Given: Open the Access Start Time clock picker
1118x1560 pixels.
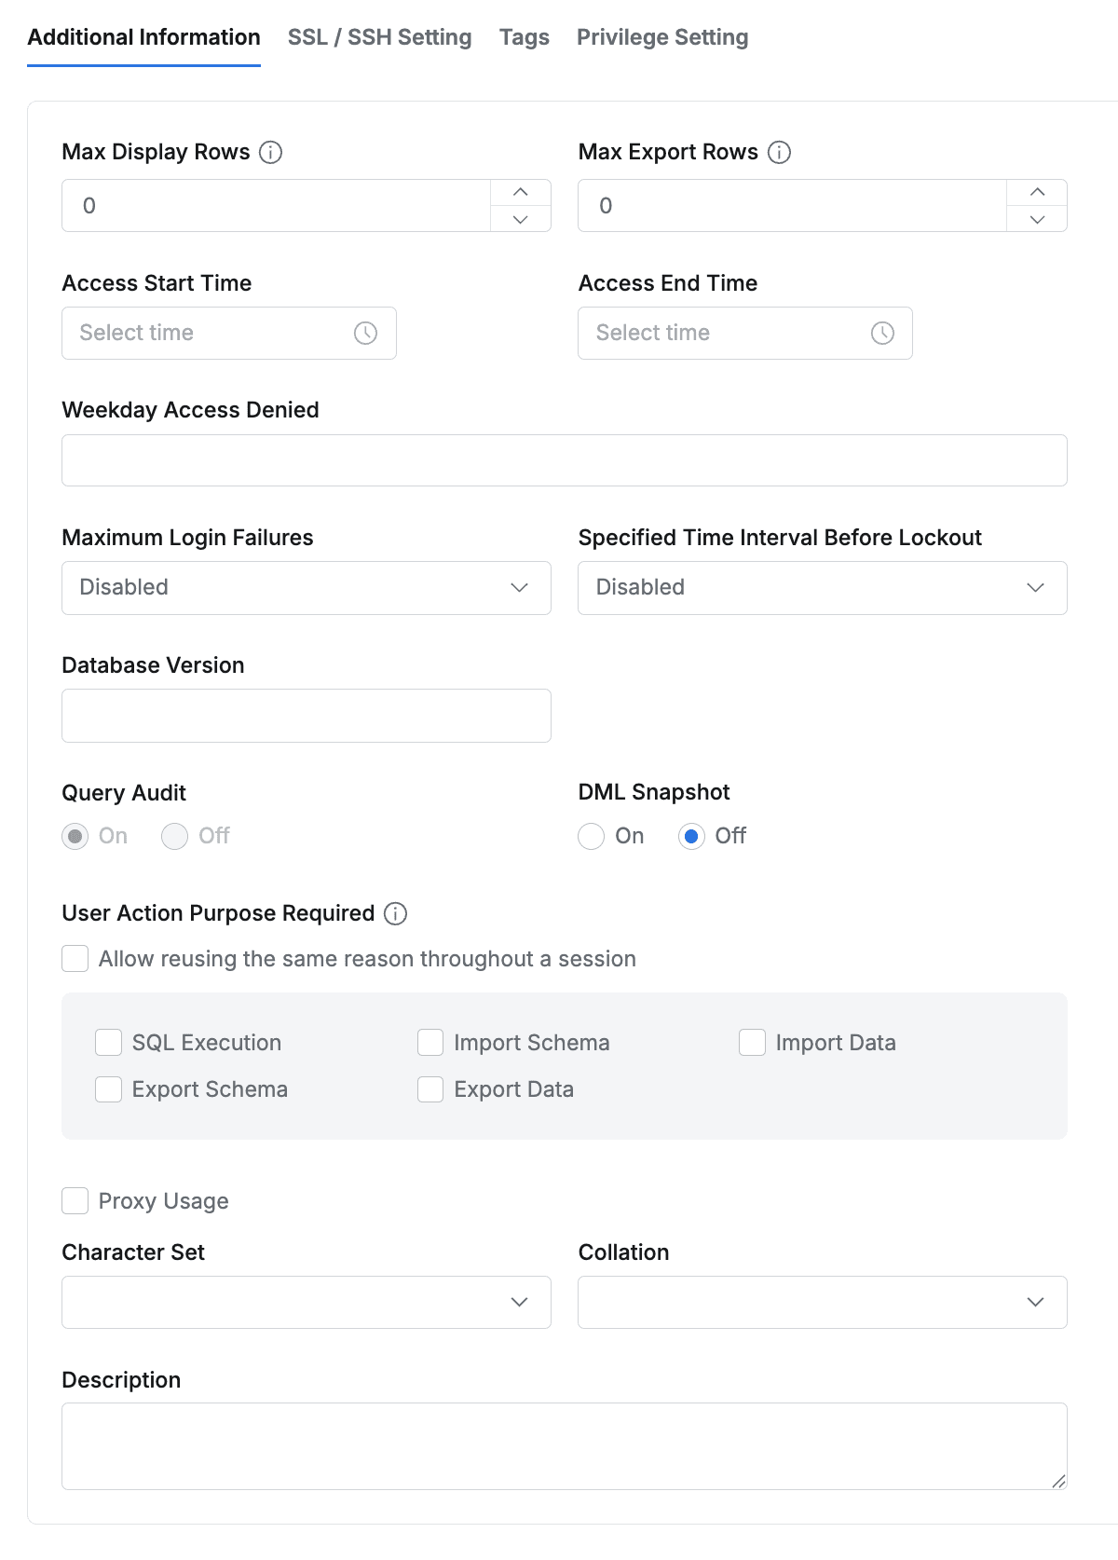Looking at the screenshot, I should (x=367, y=333).
